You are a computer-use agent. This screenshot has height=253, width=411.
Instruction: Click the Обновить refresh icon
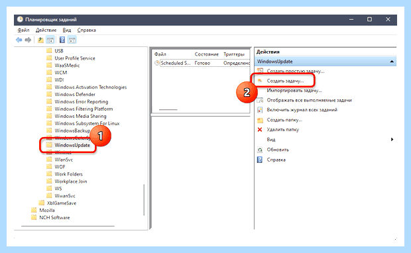pyautogui.click(x=260, y=150)
